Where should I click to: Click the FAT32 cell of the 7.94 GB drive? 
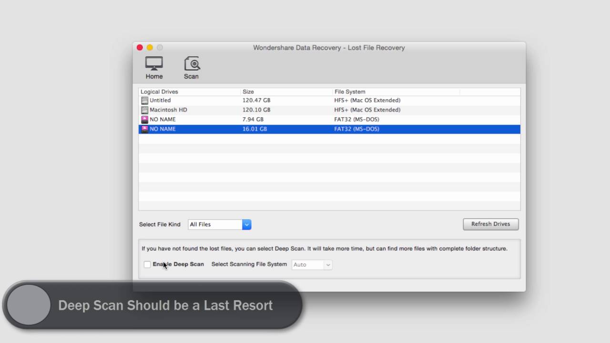pos(357,120)
